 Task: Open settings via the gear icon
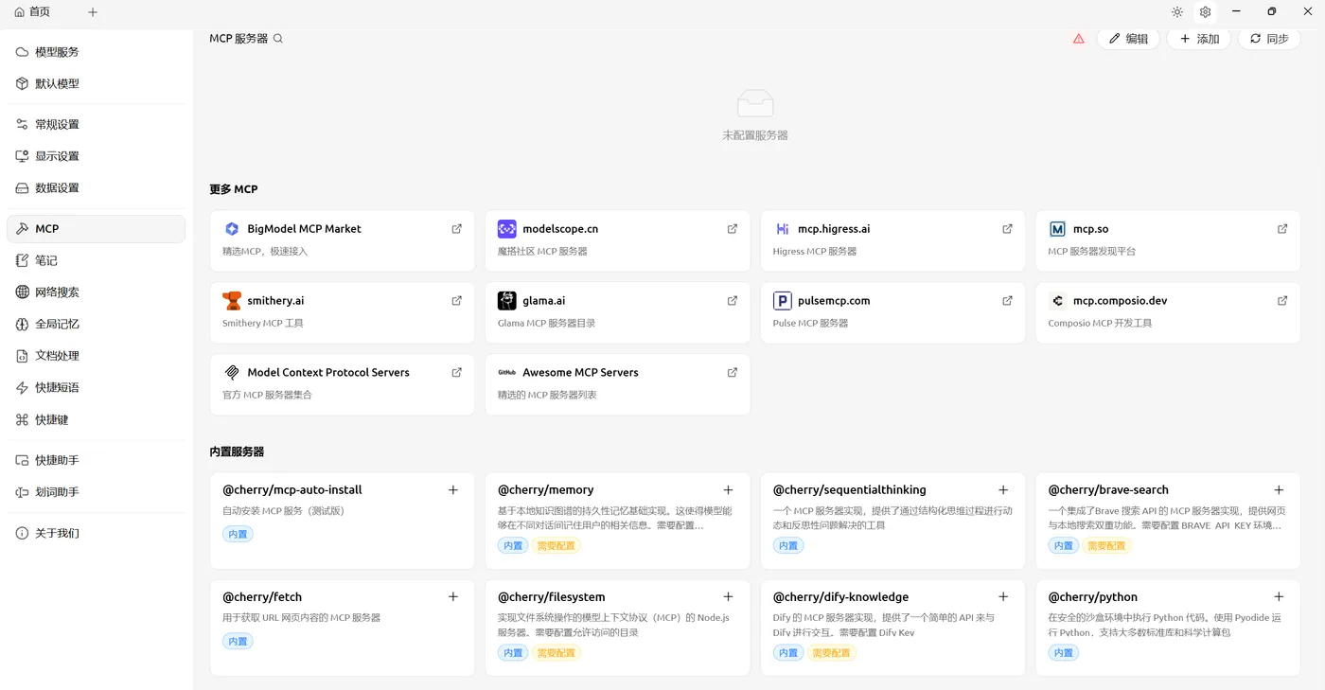[x=1205, y=12]
